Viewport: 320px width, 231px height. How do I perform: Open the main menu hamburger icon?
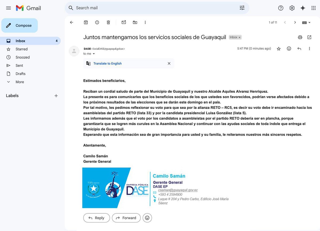click(x=9, y=8)
